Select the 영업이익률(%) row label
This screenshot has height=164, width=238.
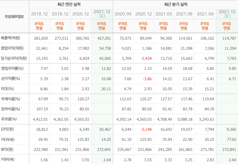12,68
